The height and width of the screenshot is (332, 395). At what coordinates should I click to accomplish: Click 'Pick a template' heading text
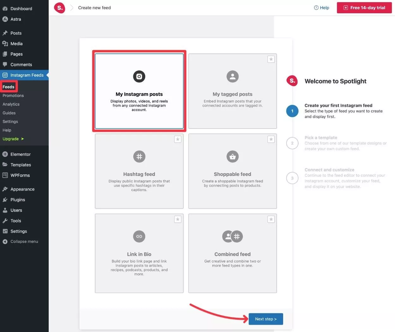(321, 138)
